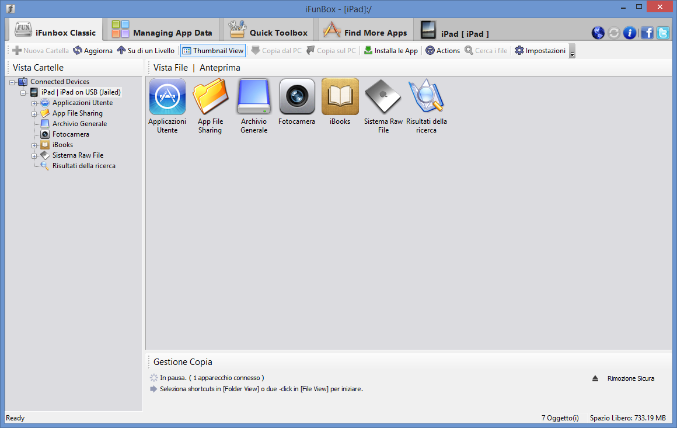This screenshot has width=677, height=428.
Task: Click the blue info icon
Action: click(630, 33)
